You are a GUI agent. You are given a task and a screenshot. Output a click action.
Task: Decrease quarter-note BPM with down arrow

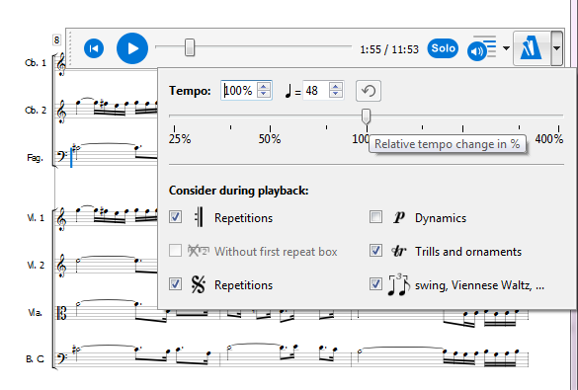(336, 94)
